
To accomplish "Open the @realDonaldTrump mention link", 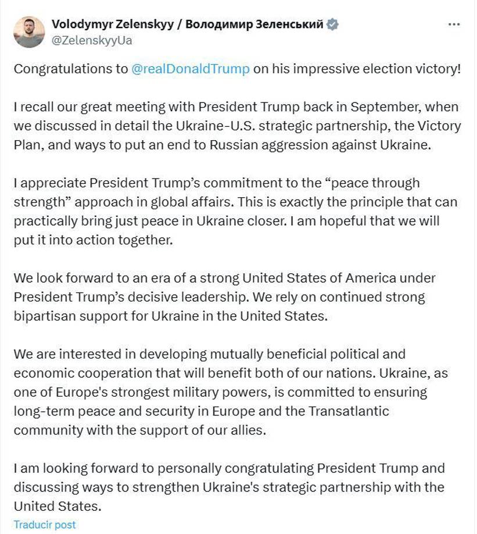I will click(x=191, y=69).
